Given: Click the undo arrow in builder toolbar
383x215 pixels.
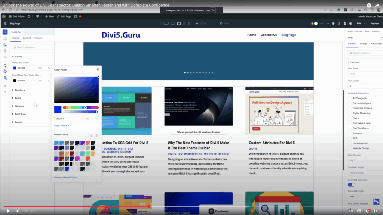Looking at the screenshot, I should tap(321, 24).
